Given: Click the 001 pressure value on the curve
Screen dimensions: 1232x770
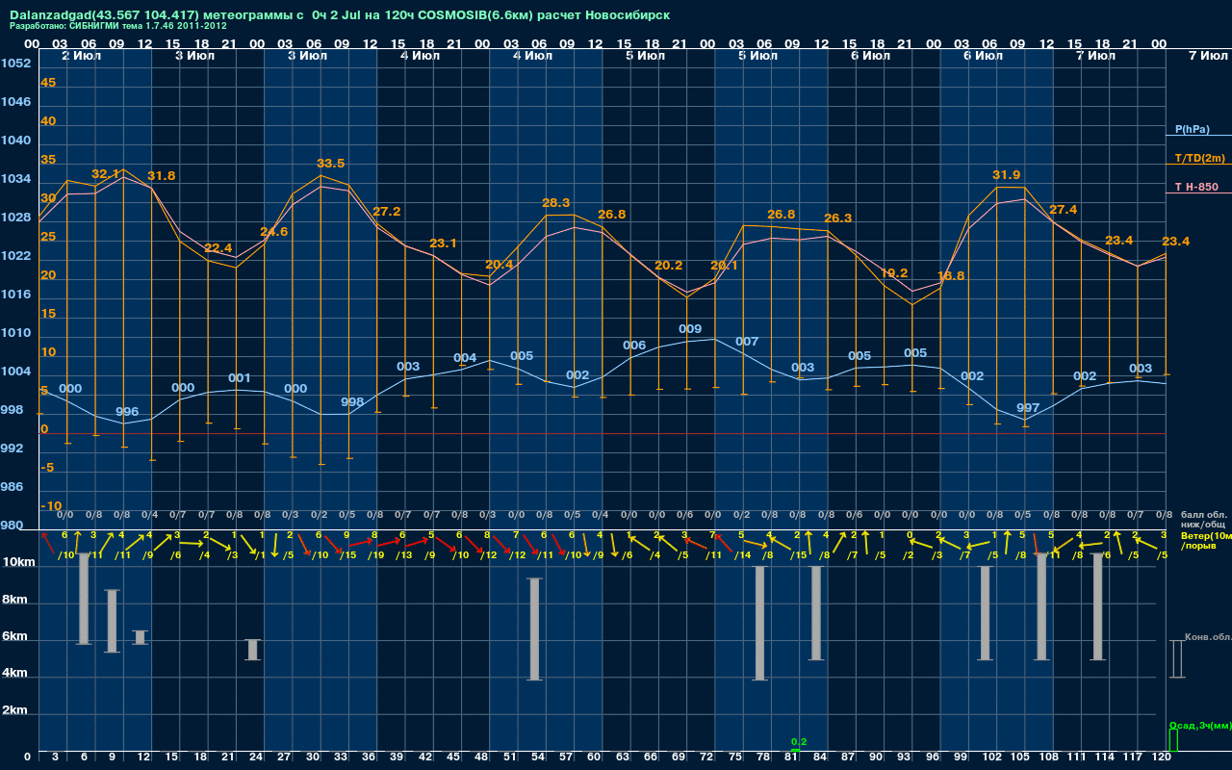Looking at the screenshot, I should tap(240, 378).
